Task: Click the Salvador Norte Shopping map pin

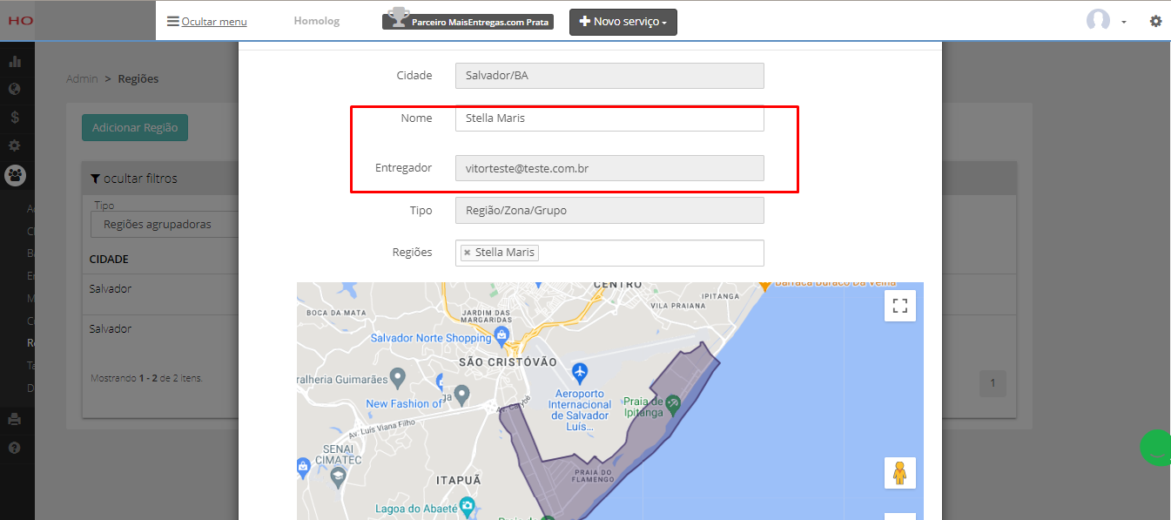Action: 501,334
